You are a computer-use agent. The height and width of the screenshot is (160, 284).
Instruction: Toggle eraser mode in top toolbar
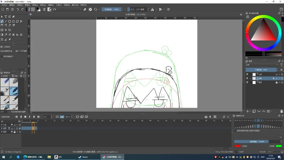[85, 10]
